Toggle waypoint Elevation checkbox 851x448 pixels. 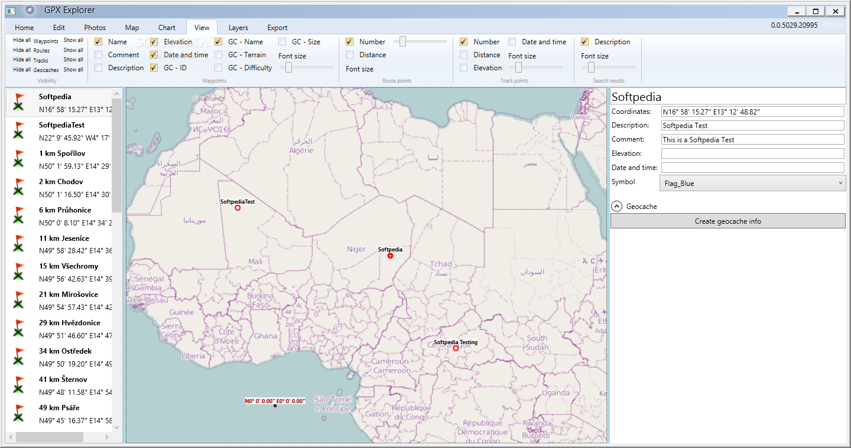[154, 42]
